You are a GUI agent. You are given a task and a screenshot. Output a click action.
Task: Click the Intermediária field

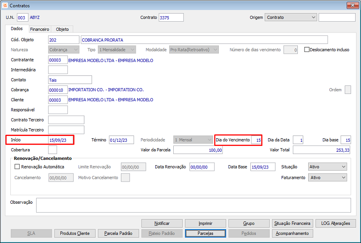58,70
